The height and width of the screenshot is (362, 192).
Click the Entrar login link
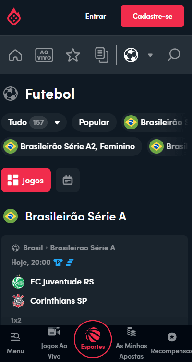tap(96, 16)
